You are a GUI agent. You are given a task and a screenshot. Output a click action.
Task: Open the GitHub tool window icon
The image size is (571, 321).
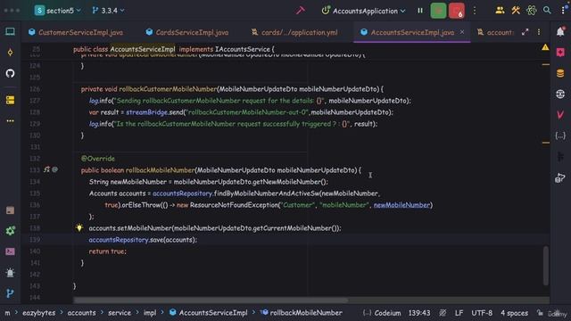tap(10, 73)
